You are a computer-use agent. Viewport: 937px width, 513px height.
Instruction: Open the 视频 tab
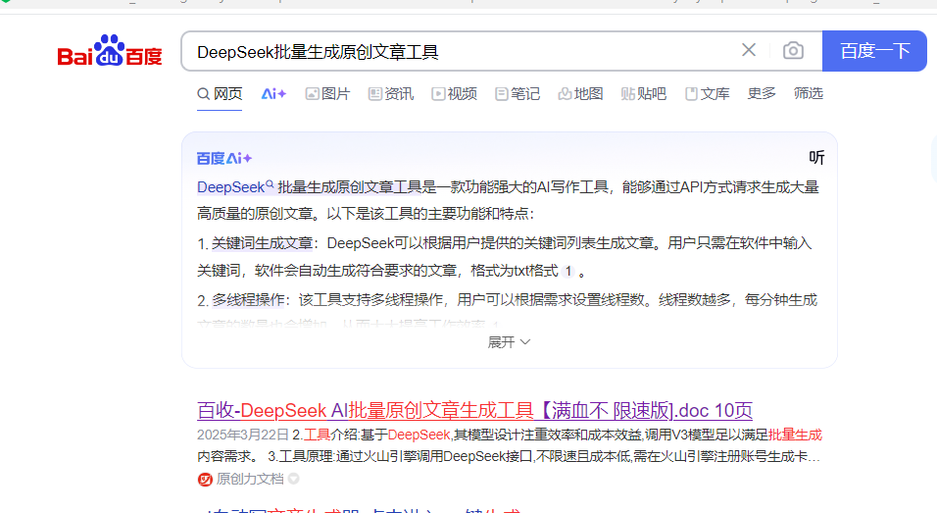(454, 94)
